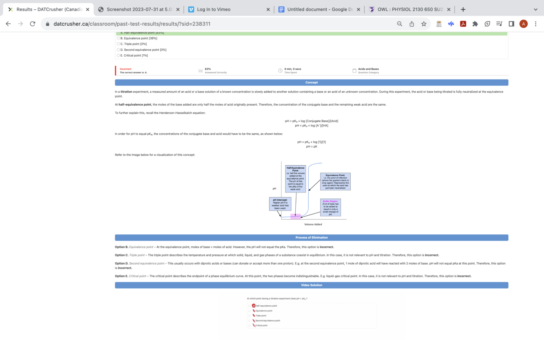Open Chrome's three-dot menu

[535, 24]
